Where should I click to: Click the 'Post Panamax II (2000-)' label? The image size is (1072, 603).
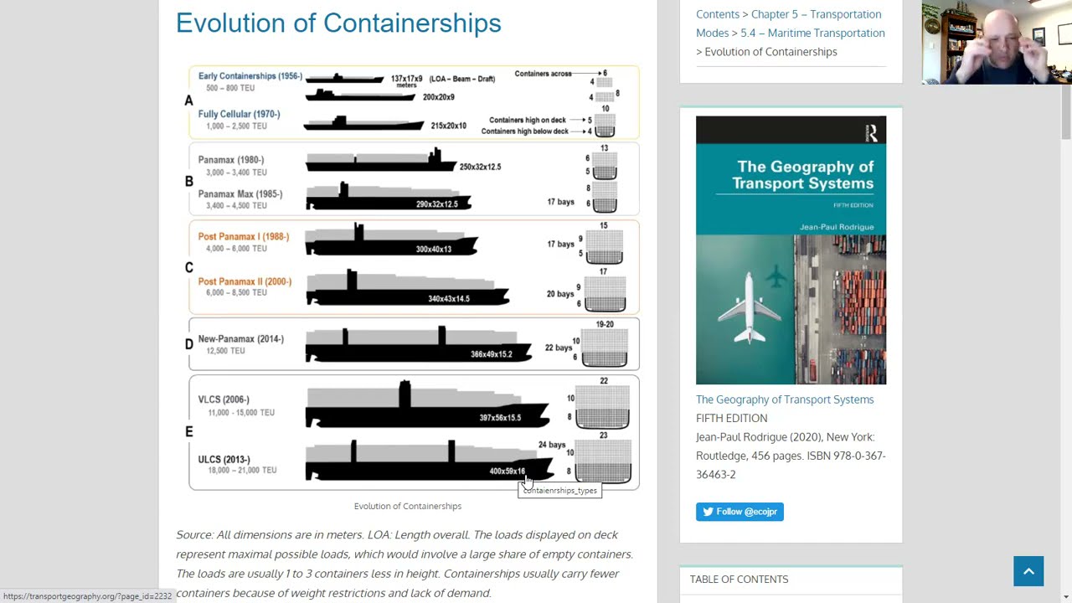pyautogui.click(x=245, y=282)
